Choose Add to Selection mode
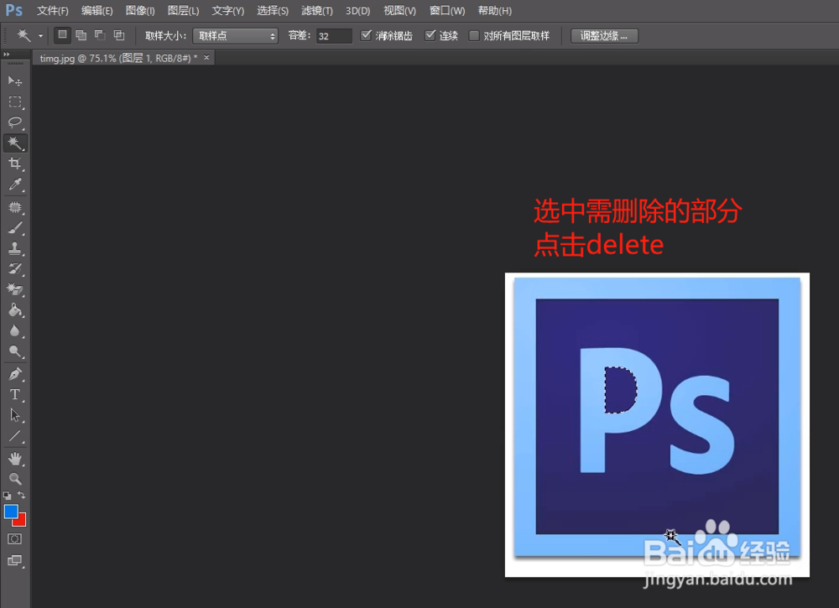This screenshot has height=608, width=839. point(81,35)
